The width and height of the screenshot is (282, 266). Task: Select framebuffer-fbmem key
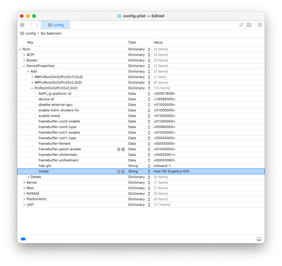click(54, 144)
